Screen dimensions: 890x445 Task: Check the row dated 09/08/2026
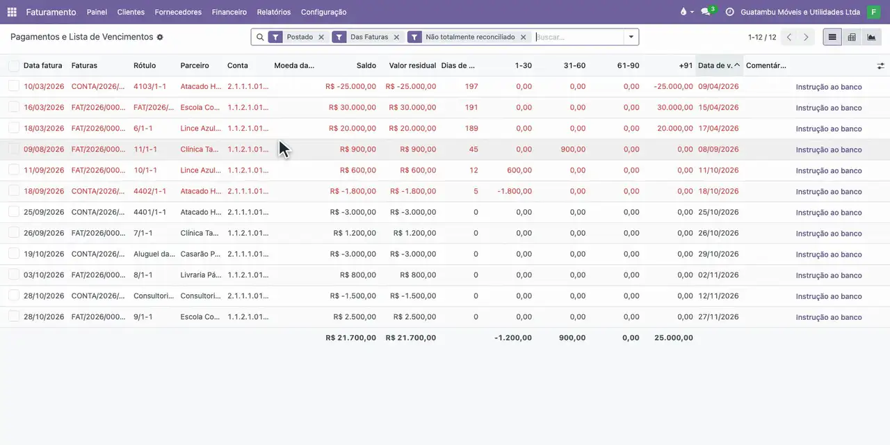[14, 149]
